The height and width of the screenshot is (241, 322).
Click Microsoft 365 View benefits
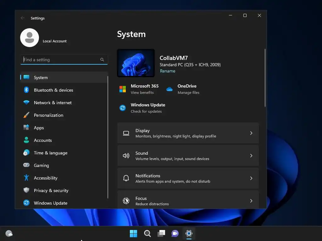coord(142,93)
